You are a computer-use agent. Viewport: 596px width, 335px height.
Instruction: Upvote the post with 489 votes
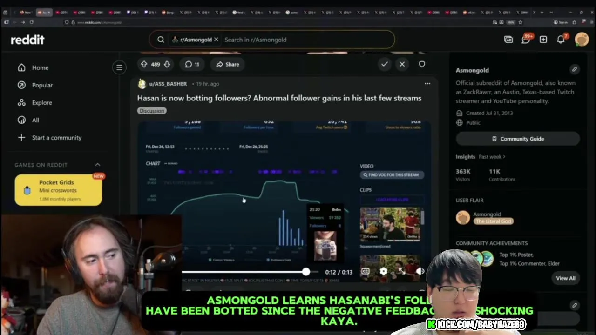tap(144, 64)
